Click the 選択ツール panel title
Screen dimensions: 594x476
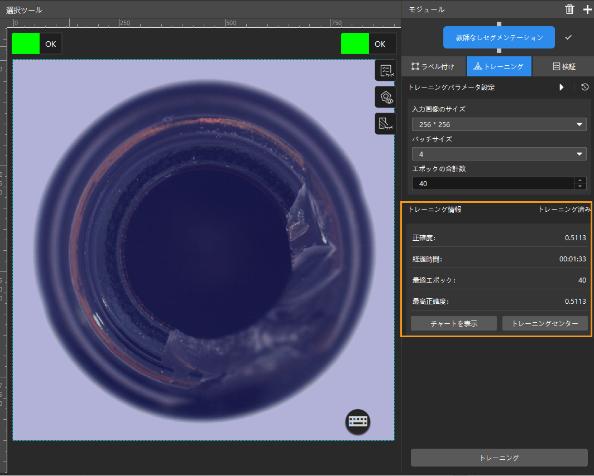tap(24, 10)
